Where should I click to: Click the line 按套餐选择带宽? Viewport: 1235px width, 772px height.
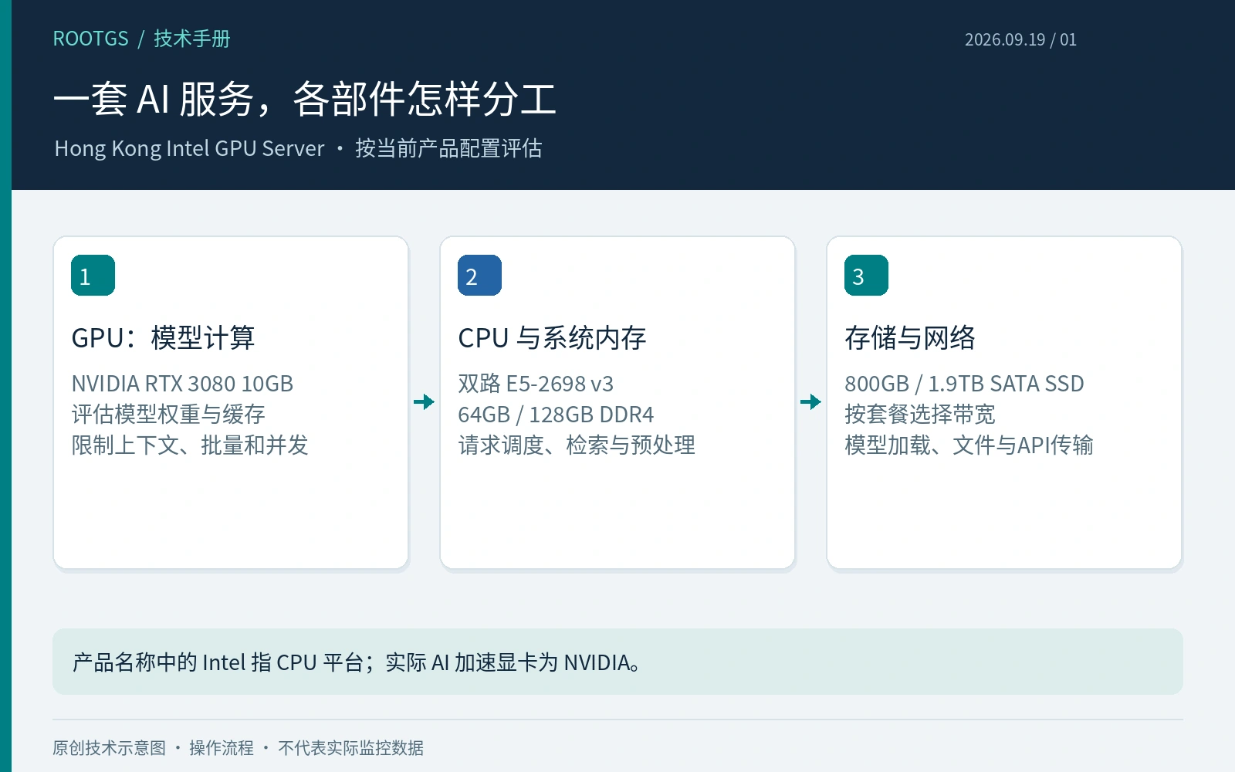[x=920, y=415]
